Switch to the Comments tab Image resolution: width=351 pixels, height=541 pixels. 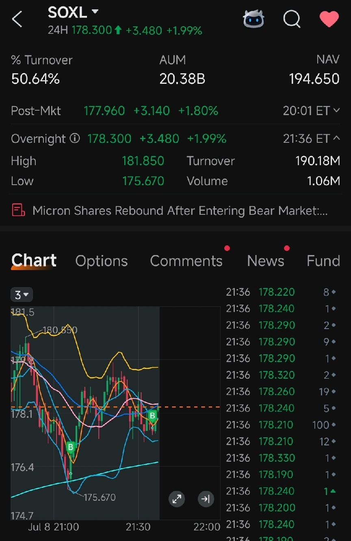point(186,261)
